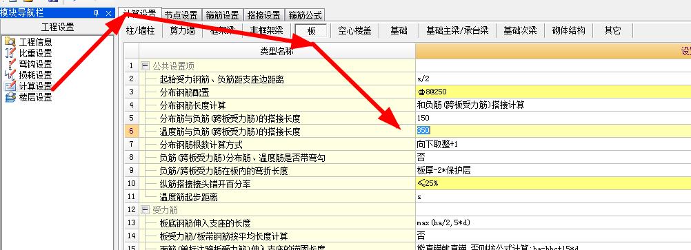Collapse the 公共设置项 group
This screenshot has height=250, width=691.
tap(145, 66)
